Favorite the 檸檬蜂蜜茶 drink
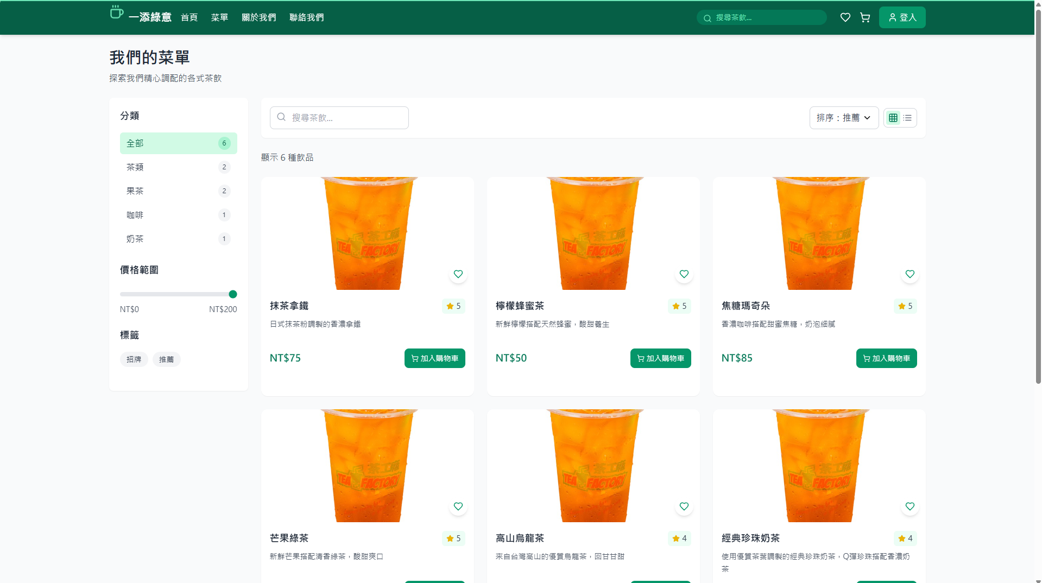Image resolution: width=1042 pixels, height=583 pixels. [x=684, y=274]
